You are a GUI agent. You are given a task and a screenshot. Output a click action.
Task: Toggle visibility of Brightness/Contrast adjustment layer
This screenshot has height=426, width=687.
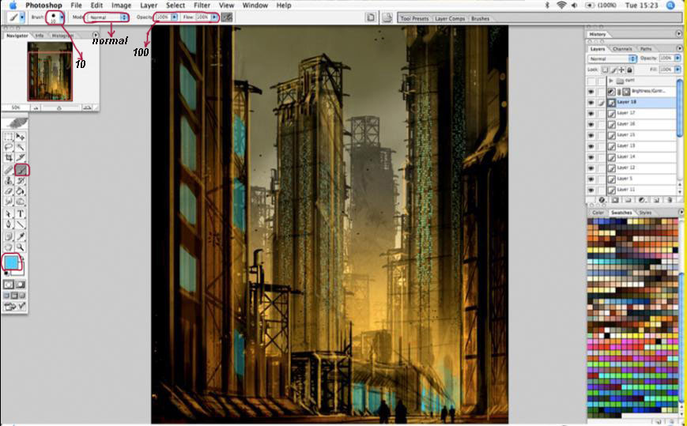(591, 92)
